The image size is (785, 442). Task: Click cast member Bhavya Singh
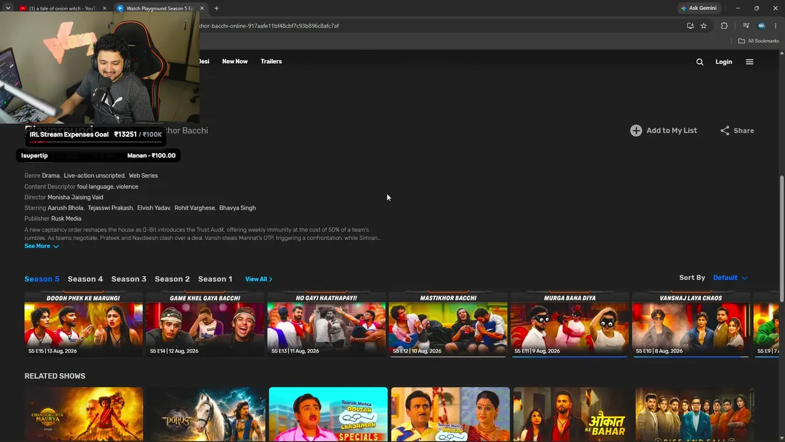pos(237,208)
